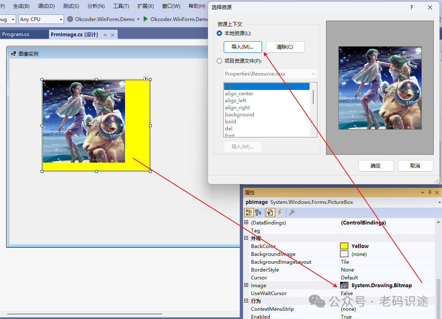The width and height of the screenshot is (442, 319).
Task: Open the pbImage object selector dropdown
Action: pos(440,202)
